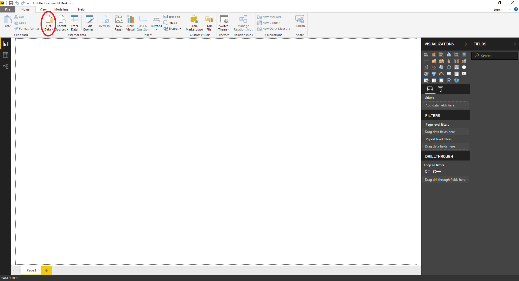Select the Funnel chart visualization

[x=434, y=73]
